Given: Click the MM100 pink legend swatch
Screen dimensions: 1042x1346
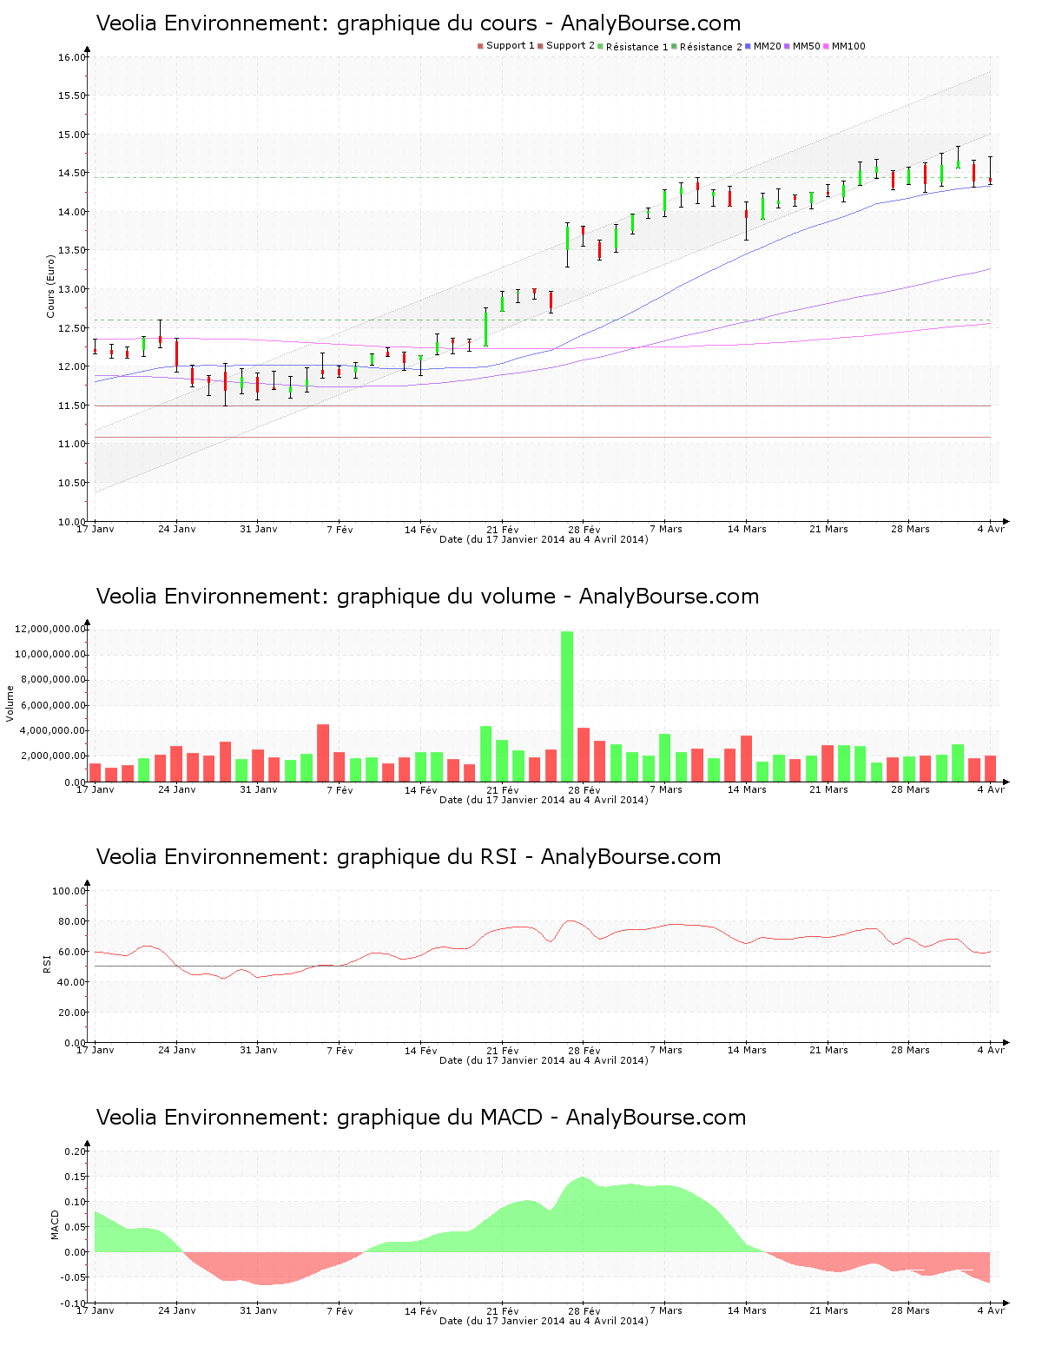Looking at the screenshot, I should (827, 46).
